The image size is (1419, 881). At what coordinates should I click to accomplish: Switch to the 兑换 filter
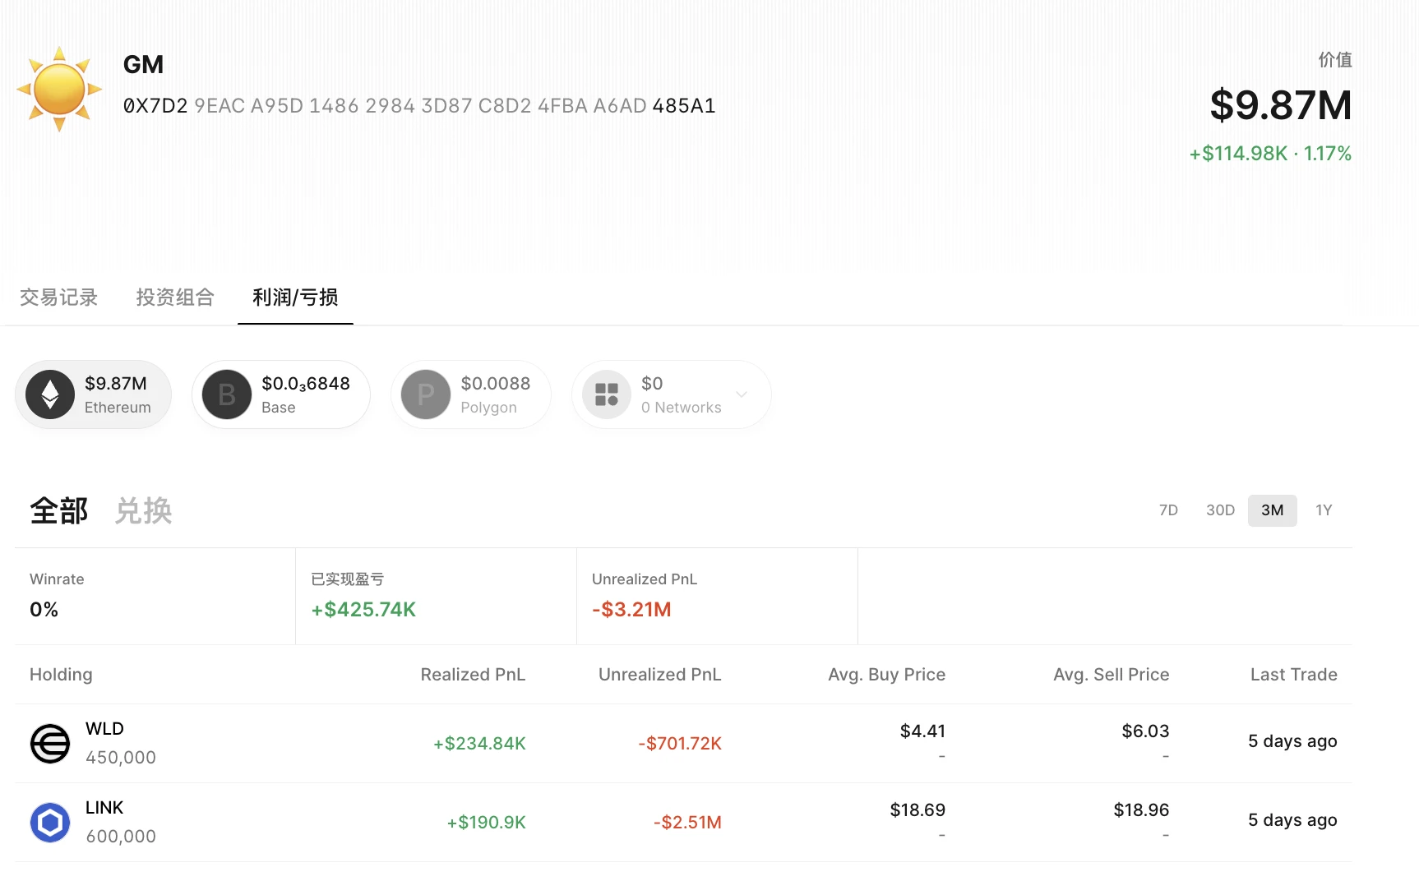pos(143,511)
